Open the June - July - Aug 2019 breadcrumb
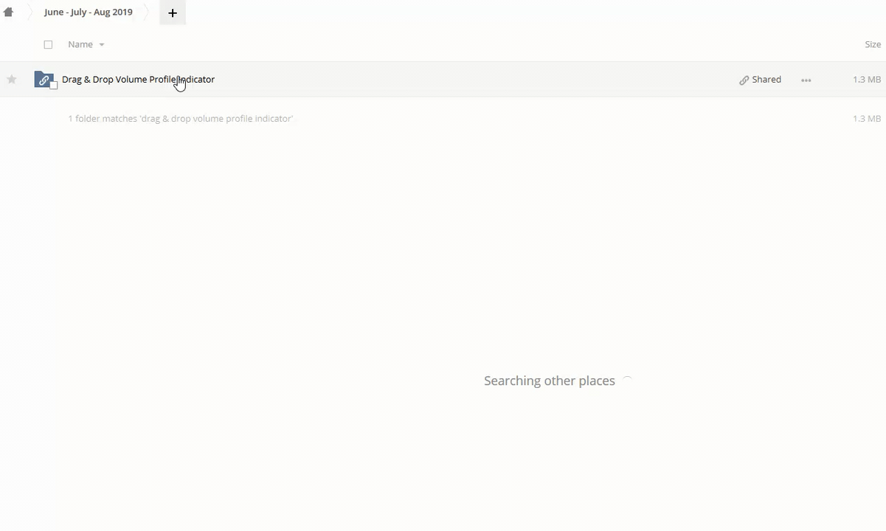 point(88,12)
